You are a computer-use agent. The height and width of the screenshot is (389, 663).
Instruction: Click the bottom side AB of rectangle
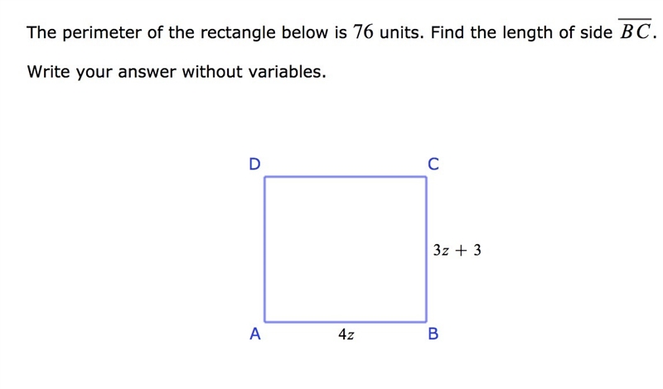(x=346, y=322)
